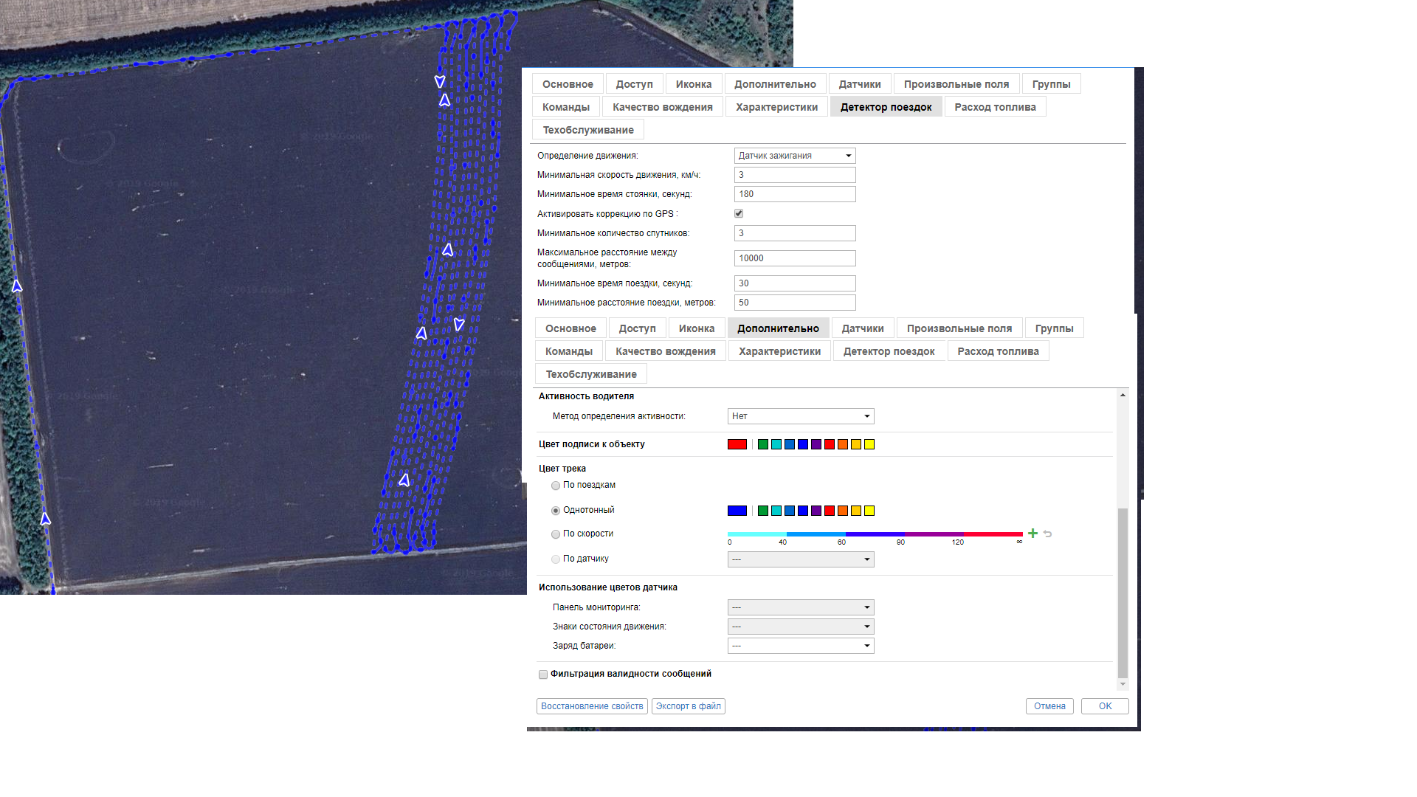
Task: Toggle message validity filtering checkbox
Action: tap(543, 674)
